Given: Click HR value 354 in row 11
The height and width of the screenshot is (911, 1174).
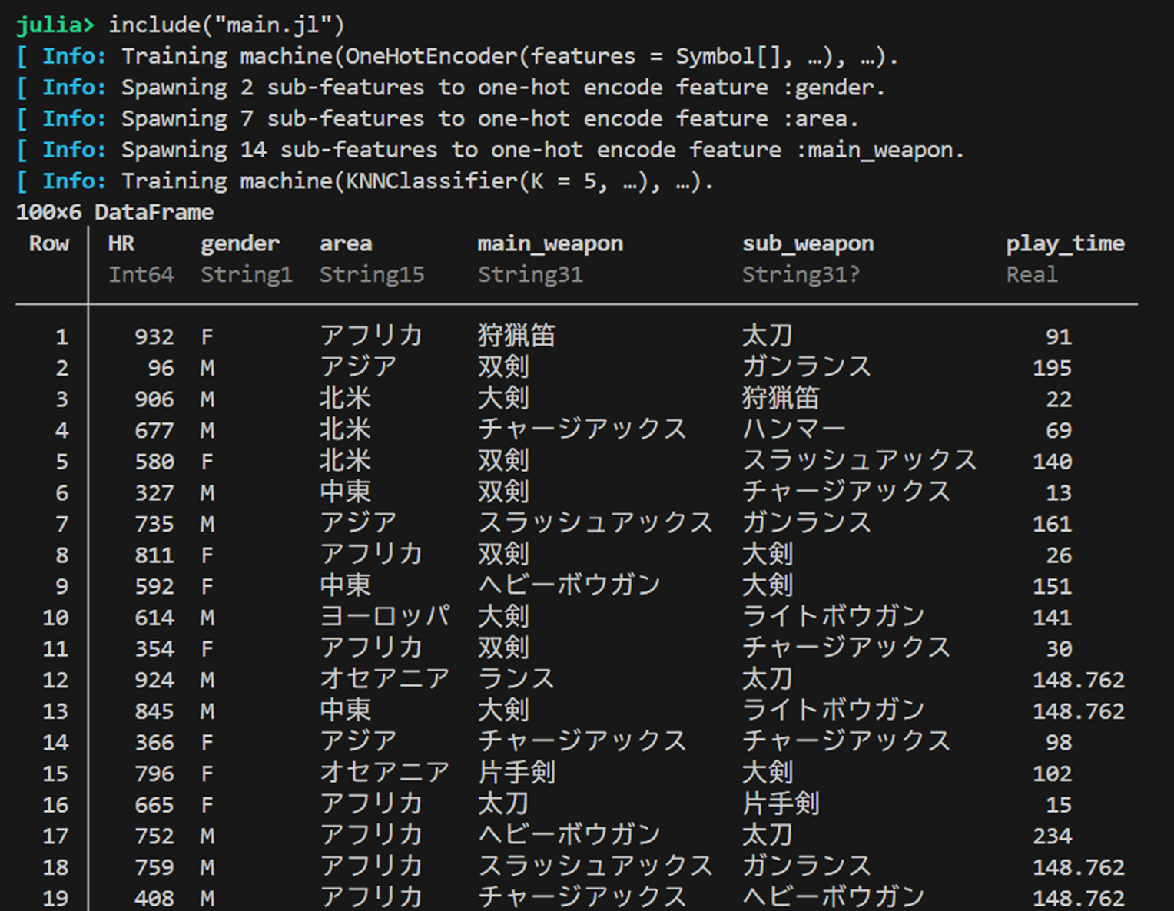Looking at the screenshot, I should pyautogui.click(x=154, y=649).
